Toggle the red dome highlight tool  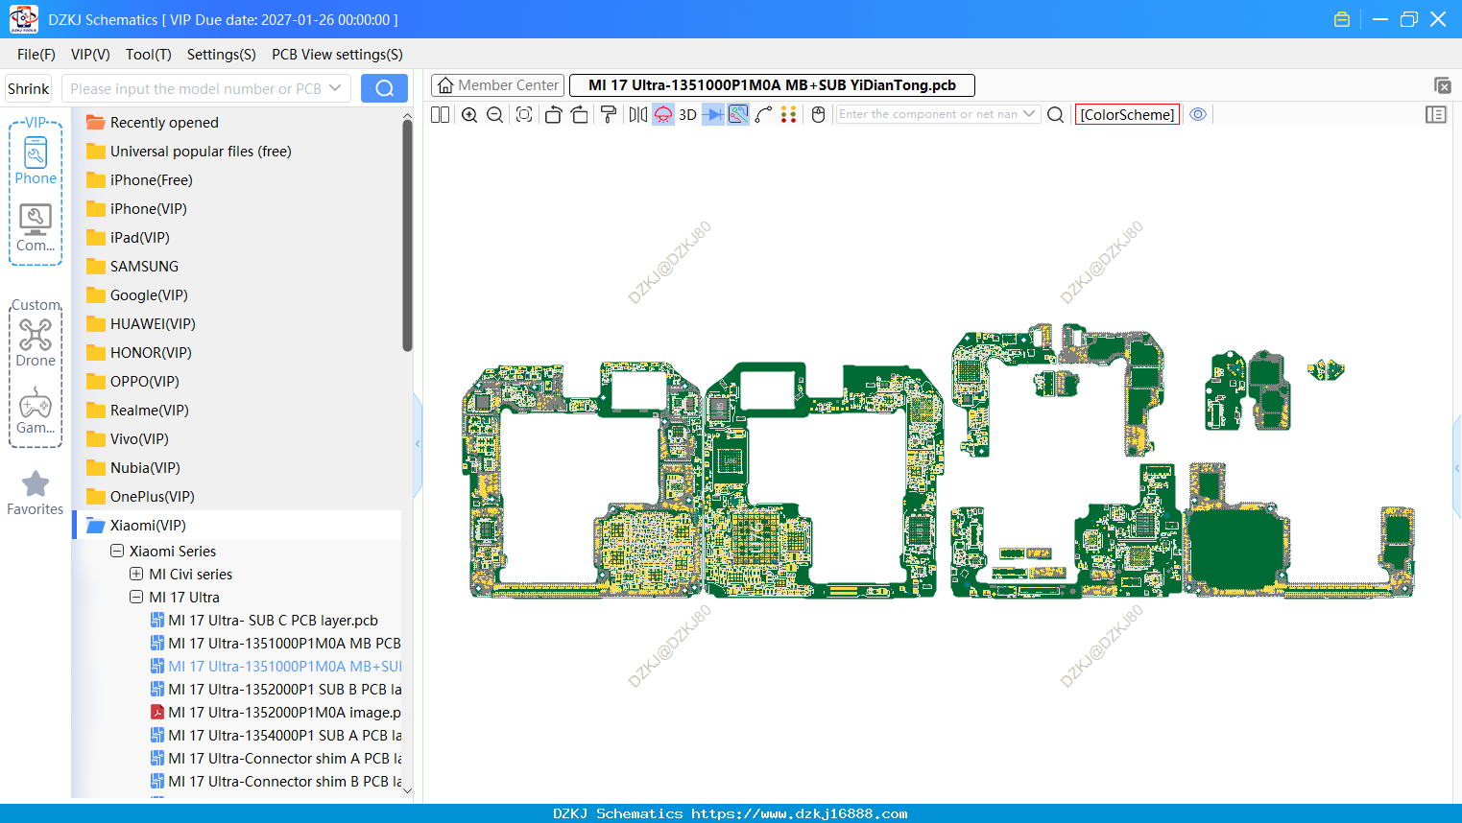[663, 114]
